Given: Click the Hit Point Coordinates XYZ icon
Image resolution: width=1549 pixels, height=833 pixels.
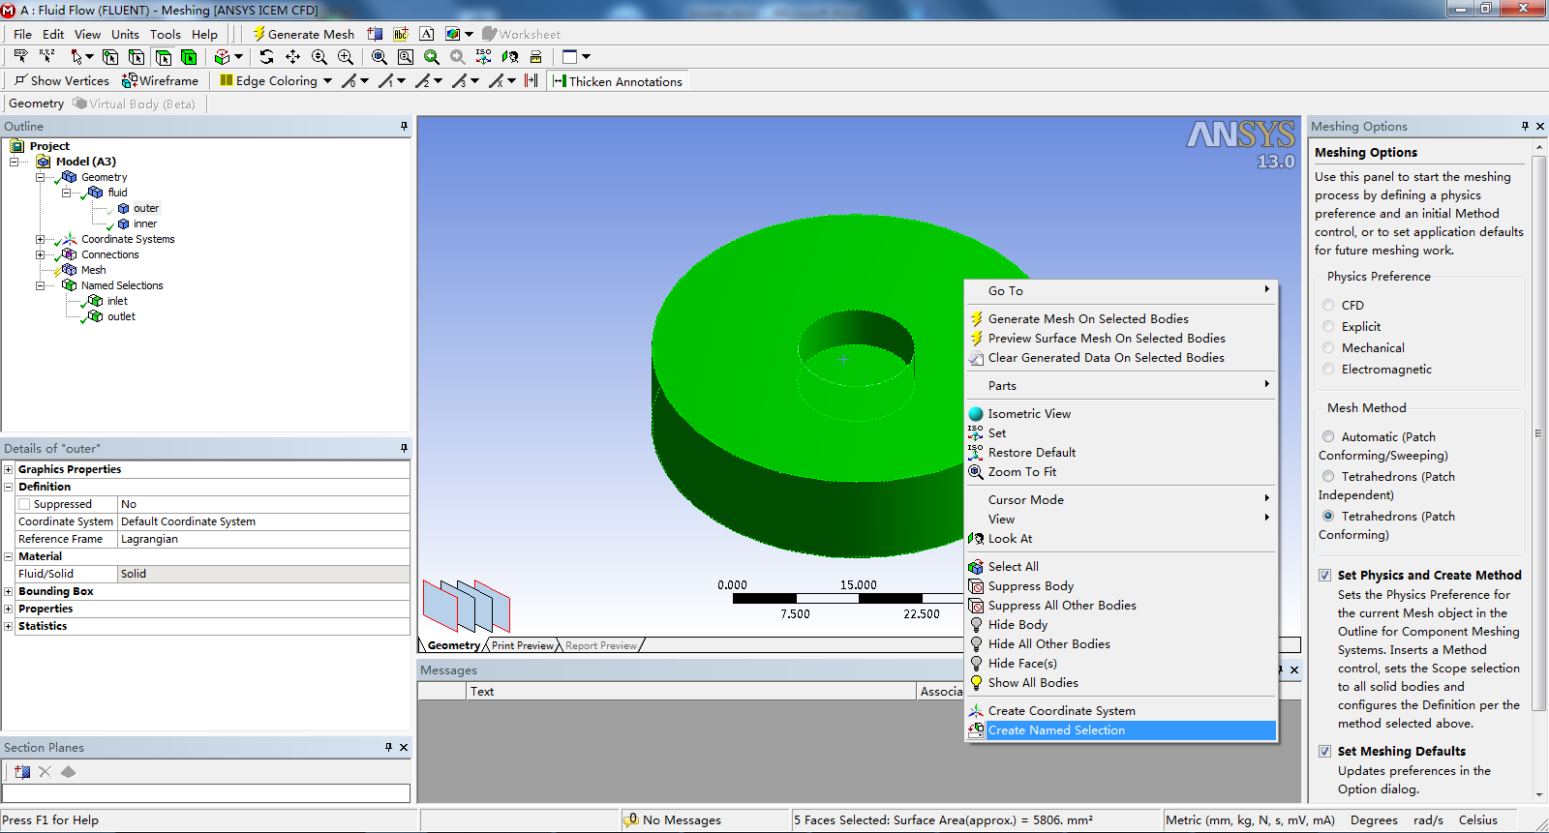Looking at the screenshot, I should (46, 57).
